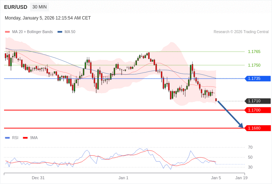Click the EUR/USD pair title
This screenshot has height=184, width=272.
coord(15,7)
